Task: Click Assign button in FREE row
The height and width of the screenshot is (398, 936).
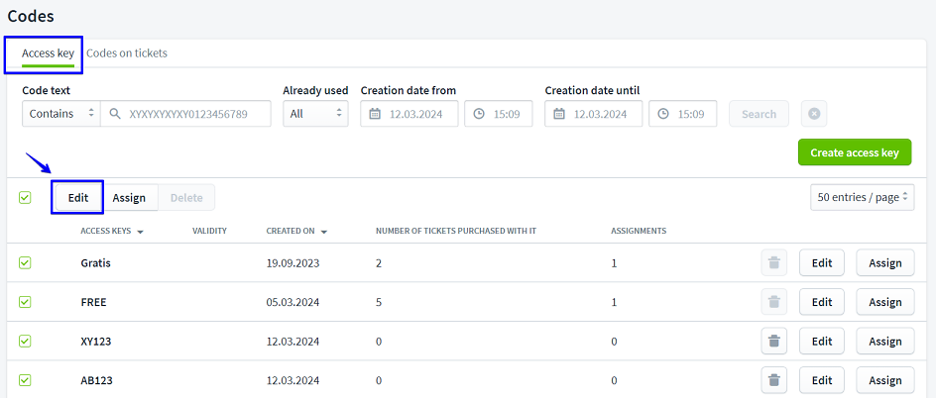Action: click(x=884, y=302)
